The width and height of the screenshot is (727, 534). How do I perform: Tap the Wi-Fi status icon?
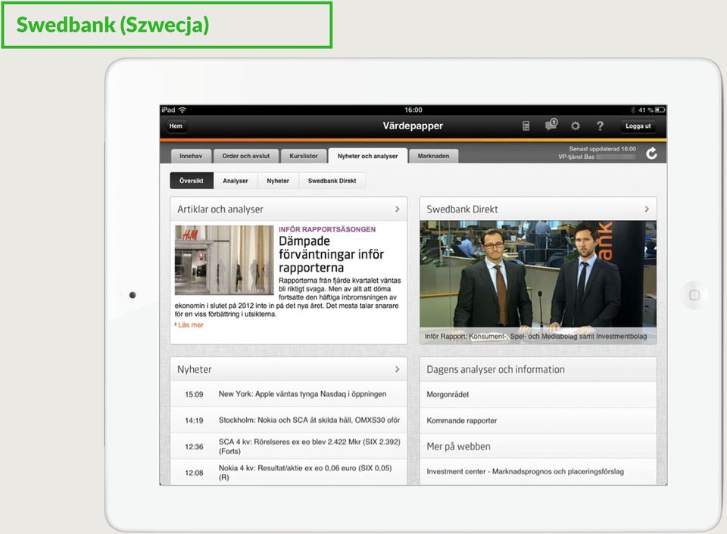click(183, 110)
